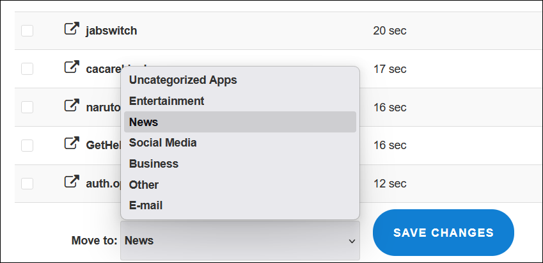Image resolution: width=543 pixels, height=263 pixels.
Task: Open external link icon beside auth.o entry
Action: [72, 183]
